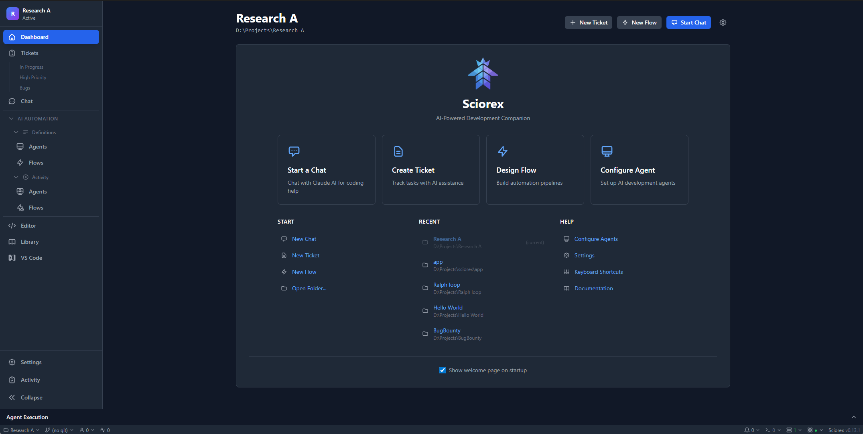Switch to the Chat section

coord(26,101)
